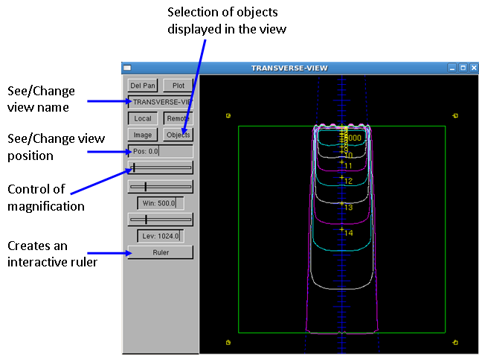Open the Objects selection menu
Image resolution: width=479 pixels, height=355 pixels.
(x=178, y=135)
